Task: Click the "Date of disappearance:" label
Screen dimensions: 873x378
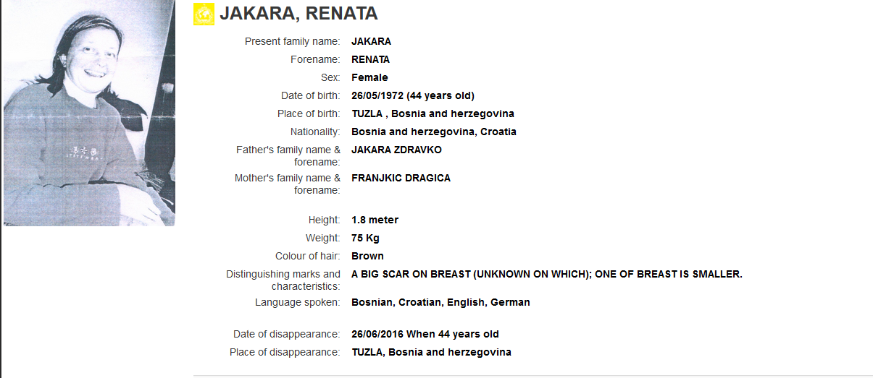Action: [286, 334]
